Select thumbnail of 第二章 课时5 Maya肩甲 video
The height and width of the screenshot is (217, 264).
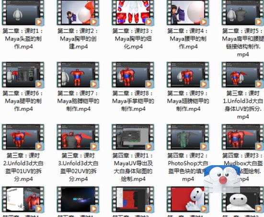(242, 12)
